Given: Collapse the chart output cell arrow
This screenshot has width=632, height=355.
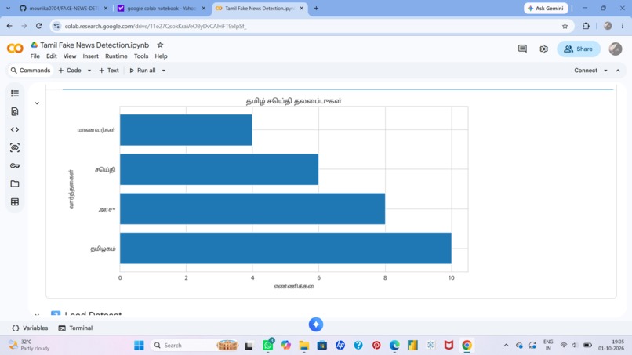Looking at the screenshot, I should pyautogui.click(x=37, y=103).
